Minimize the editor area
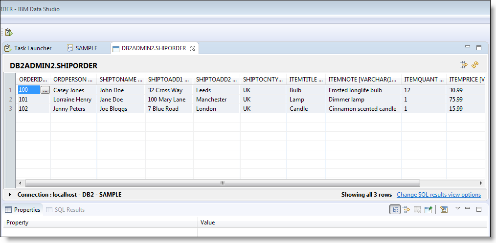This screenshot has height=243, width=496. click(468, 47)
